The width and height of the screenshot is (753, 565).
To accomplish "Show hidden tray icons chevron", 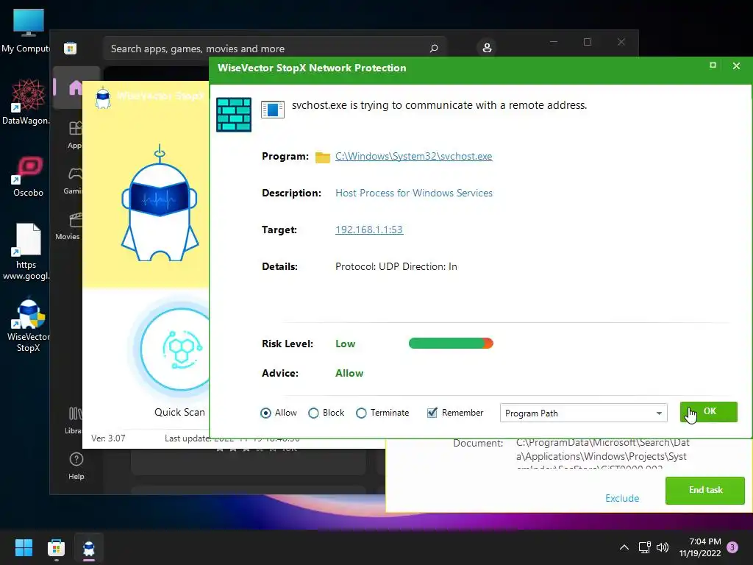I will (624, 547).
